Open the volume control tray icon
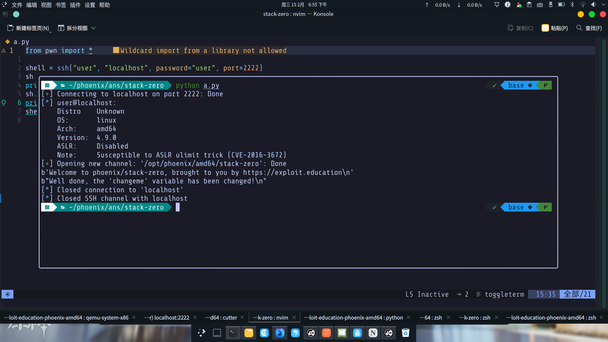The width and height of the screenshot is (608, 342). click(x=593, y=4)
